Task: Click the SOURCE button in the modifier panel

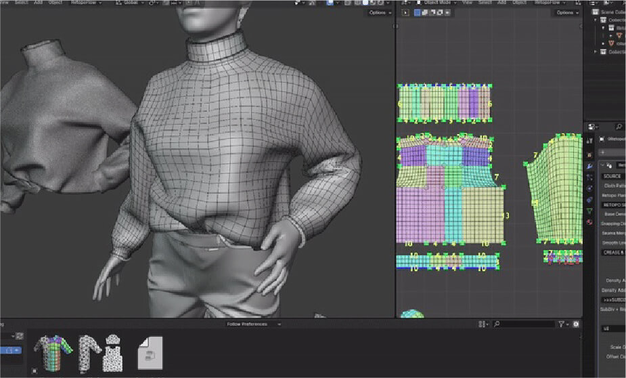Action: (612, 176)
